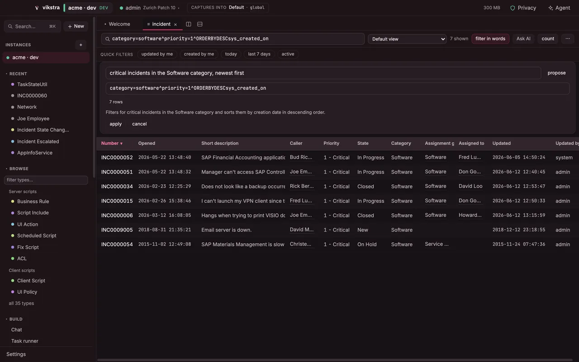Viewport: 579px width, 362px height.
Task: Open Task runner in Build section
Action: (25, 341)
